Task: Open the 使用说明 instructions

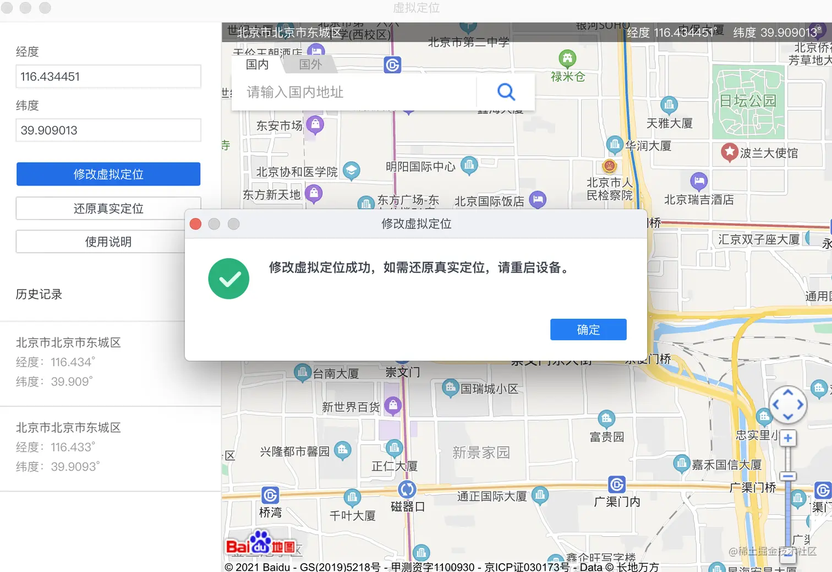Action: pos(108,241)
